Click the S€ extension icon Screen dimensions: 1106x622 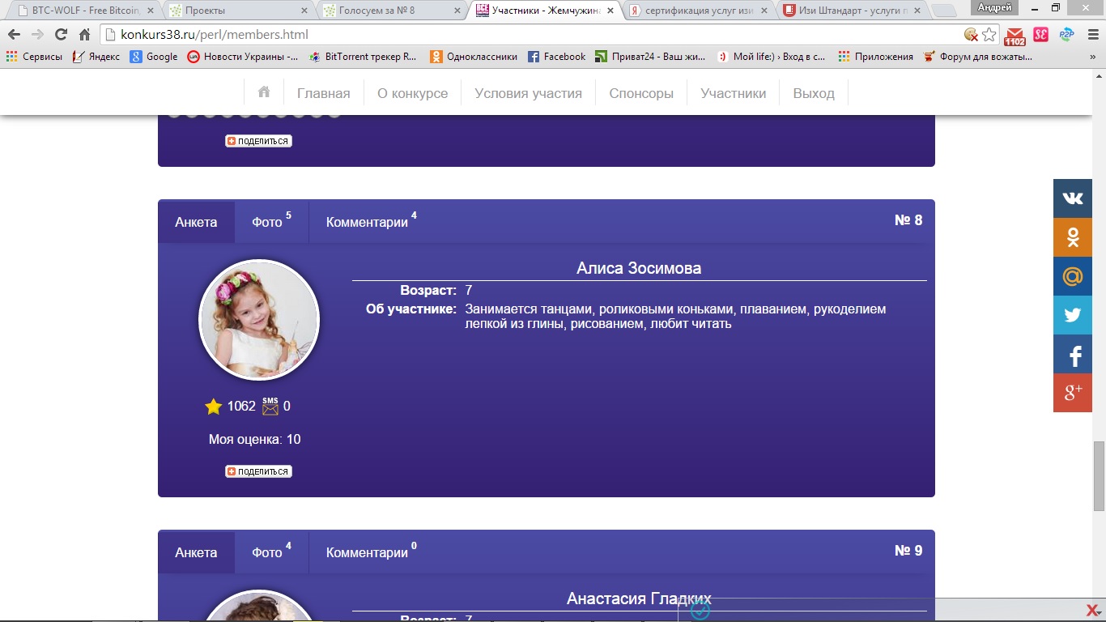click(x=1040, y=35)
